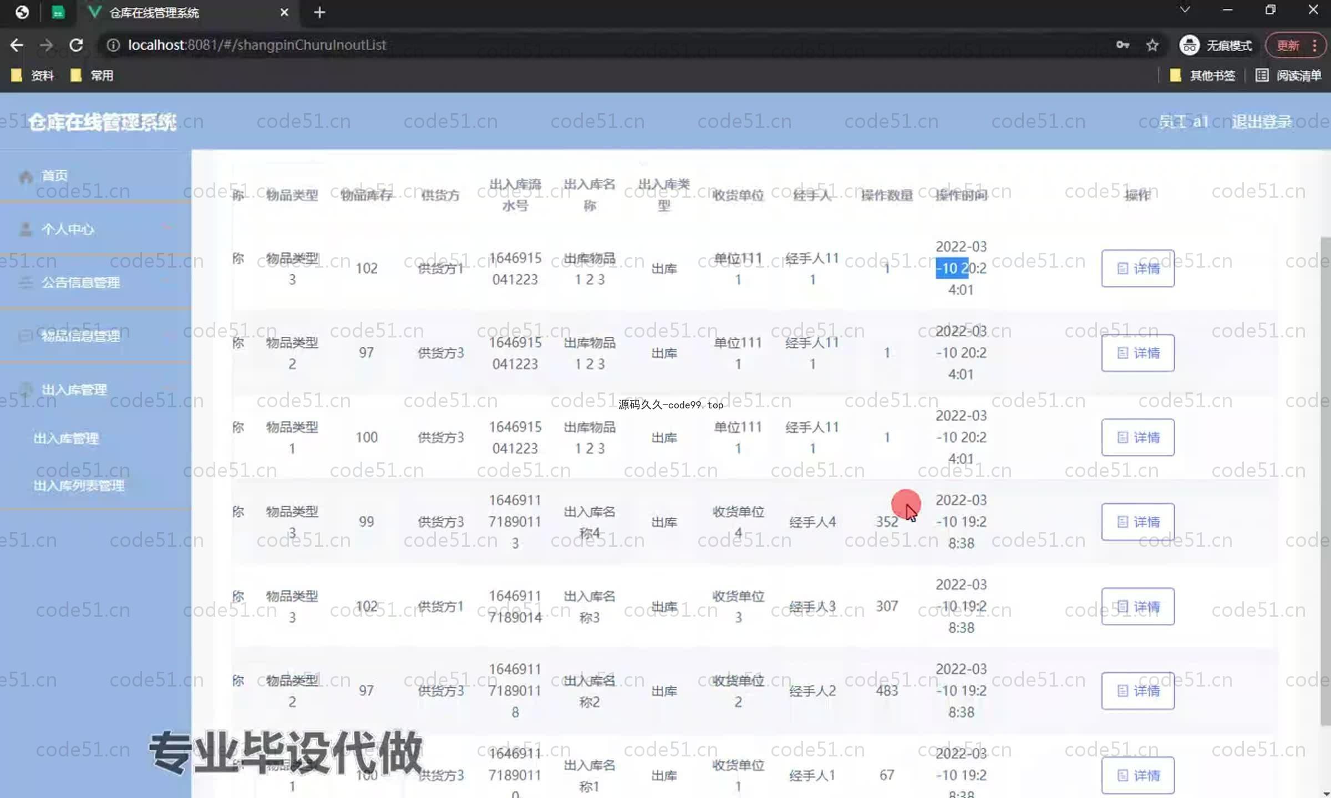Expand the 公告信息管理 sidebar menu
The width and height of the screenshot is (1331, 798).
[80, 283]
